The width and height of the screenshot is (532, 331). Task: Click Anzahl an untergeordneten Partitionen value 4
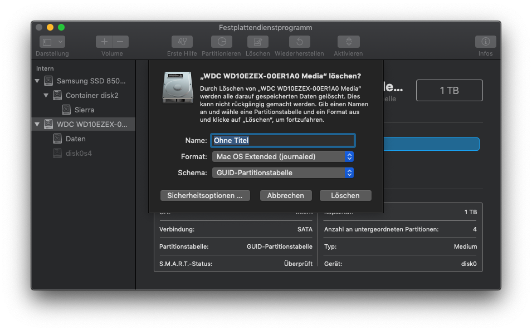coord(475,229)
